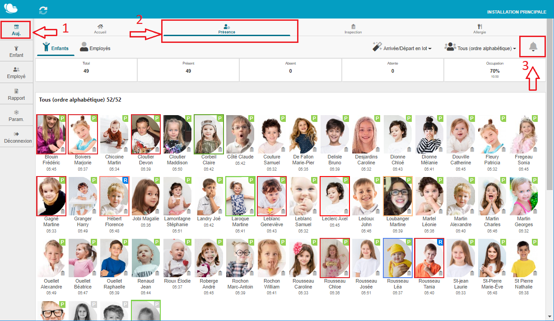The image size is (554, 321).
Task: Click clipboard icon on Couture Samuel's card
Action: 283,150
